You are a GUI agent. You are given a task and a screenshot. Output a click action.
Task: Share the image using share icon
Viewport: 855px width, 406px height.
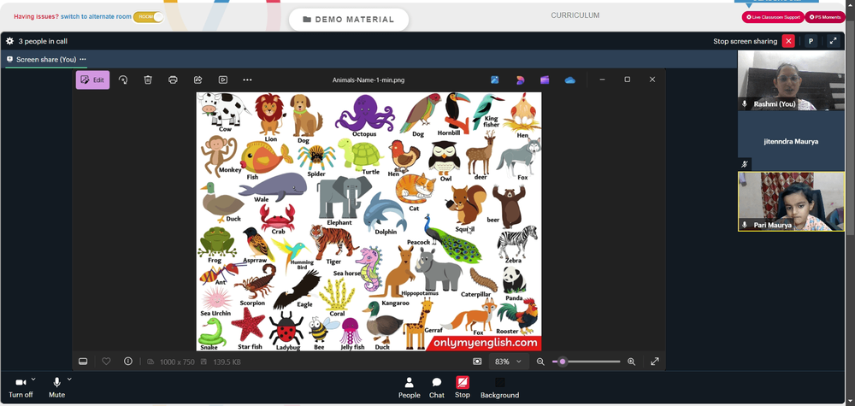click(x=198, y=80)
